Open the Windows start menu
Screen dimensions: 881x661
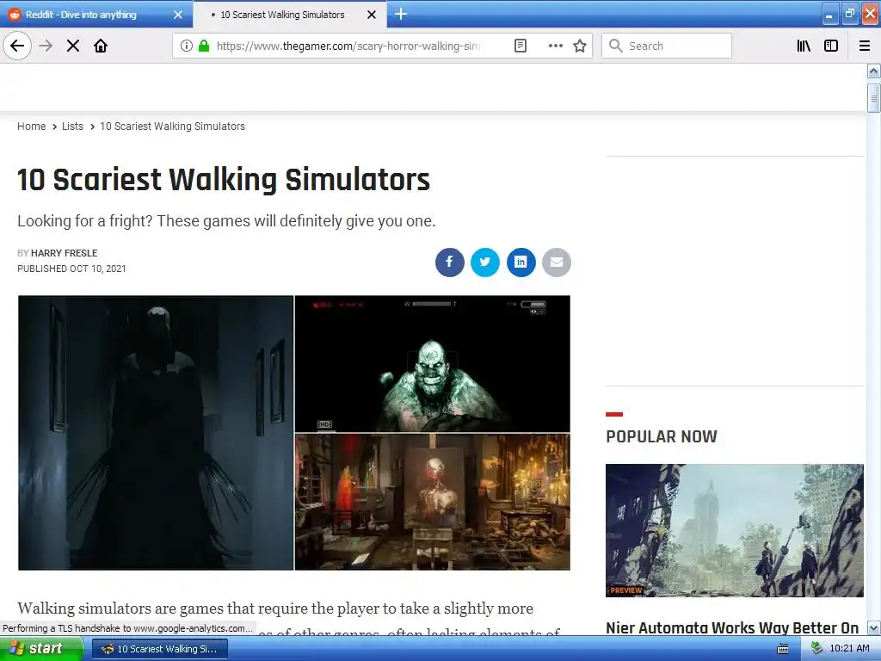(x=42, y=649)
